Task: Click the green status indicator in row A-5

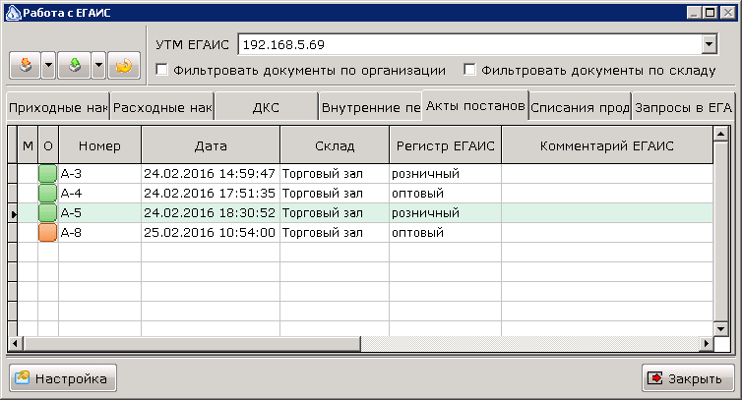Action: [x=48, y=212]
